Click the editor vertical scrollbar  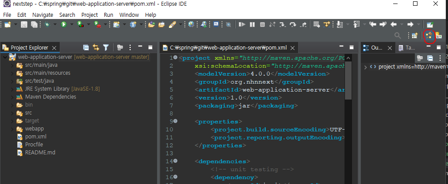click(x=348, y=80)
